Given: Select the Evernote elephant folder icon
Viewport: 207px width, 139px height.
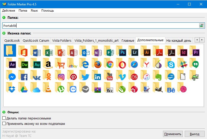Looking at the screenshot, I should point(157,75).
